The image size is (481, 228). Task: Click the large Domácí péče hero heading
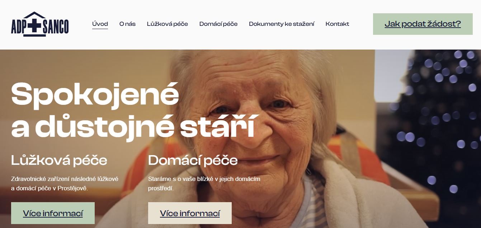tap(193, 160)
